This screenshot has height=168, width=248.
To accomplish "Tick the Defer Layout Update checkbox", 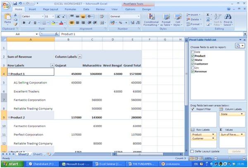I will (x=192, y=151).
